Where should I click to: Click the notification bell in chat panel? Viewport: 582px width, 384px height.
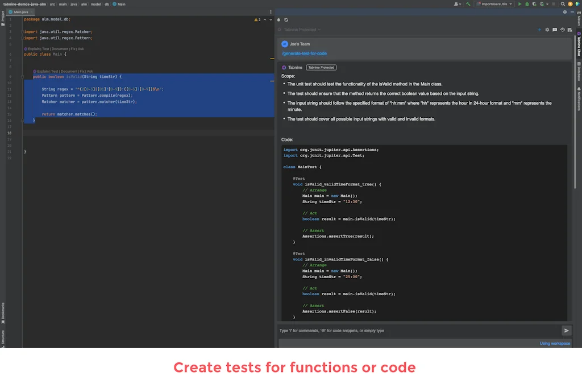(x=278, y=19)
